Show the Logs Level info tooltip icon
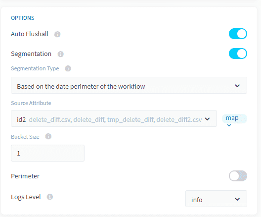261x217 pixels. pos(50,197)
